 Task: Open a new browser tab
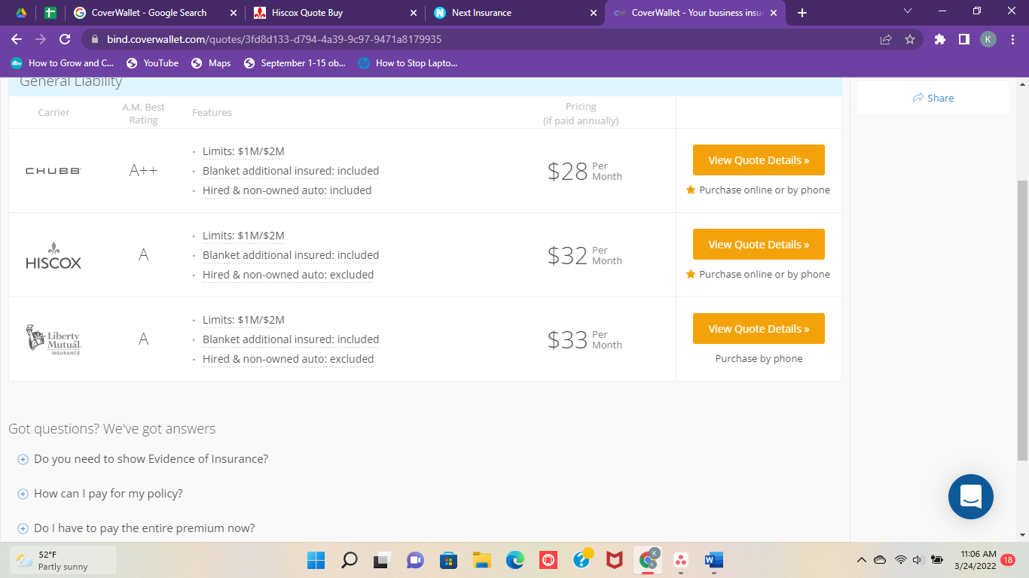(x=802, y=13)
